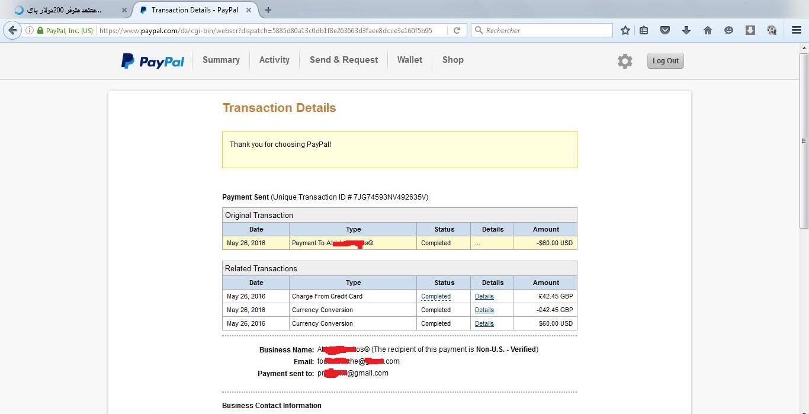This screenshot has width=809, height=414.
Task: Click the page vertical scrollbar thumb
Action: coord(804,142)
